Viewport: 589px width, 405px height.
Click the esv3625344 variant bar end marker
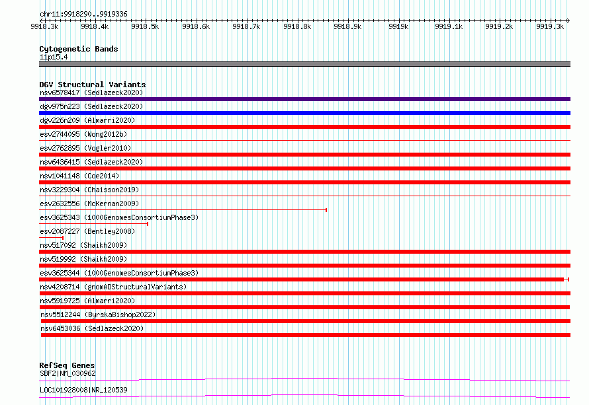[568, 279]
